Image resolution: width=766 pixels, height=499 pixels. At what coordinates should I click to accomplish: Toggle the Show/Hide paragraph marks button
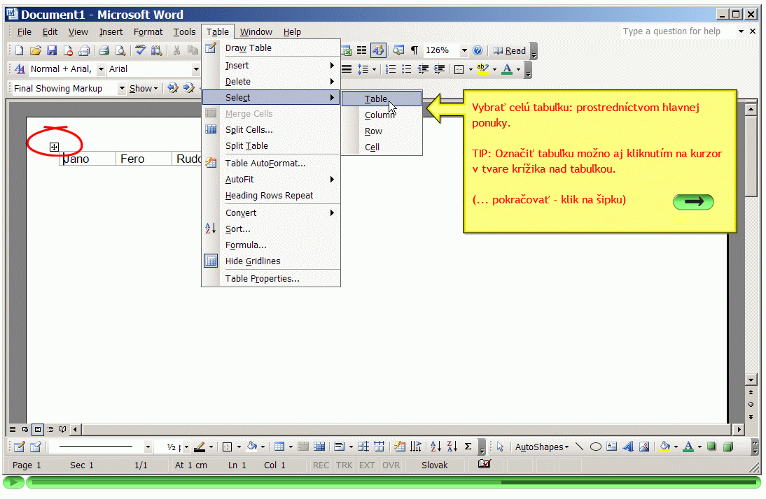[x=415, y=50]
